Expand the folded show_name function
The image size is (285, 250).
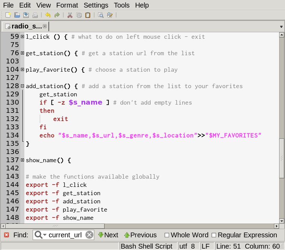tap(22, 160)
